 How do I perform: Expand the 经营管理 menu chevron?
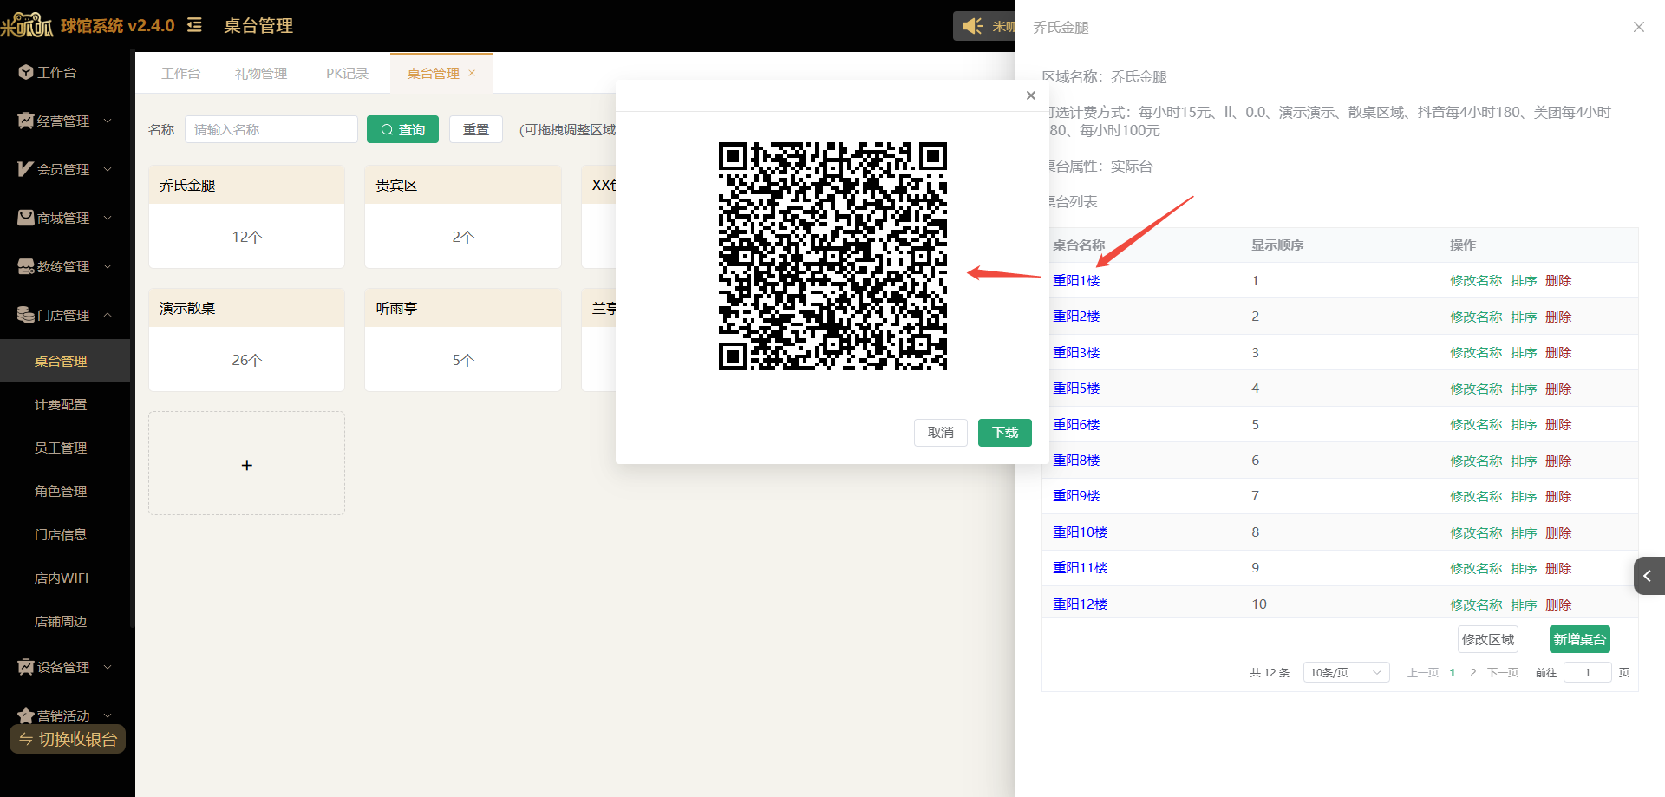coord(108,121)
